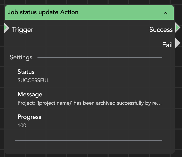Click the Success output label
The image size is (182, 157).
tap(161, 30)
